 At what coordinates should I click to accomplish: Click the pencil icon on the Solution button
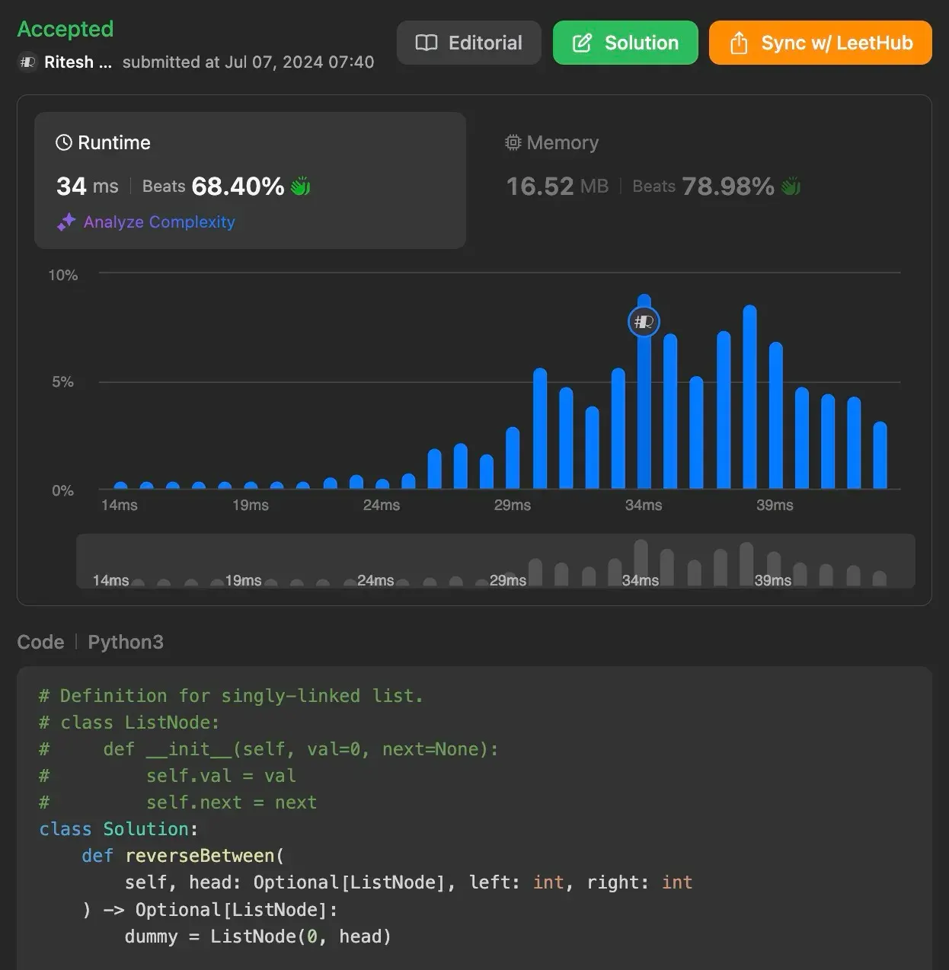tap(582, 43)
